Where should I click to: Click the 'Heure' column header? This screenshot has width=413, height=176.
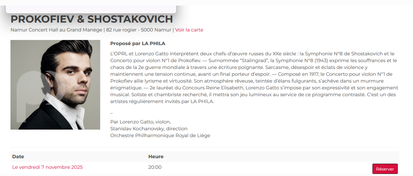tap(156, 157)
